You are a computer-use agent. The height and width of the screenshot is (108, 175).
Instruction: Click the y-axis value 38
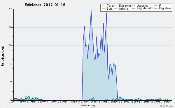click(x=10, y=27)
